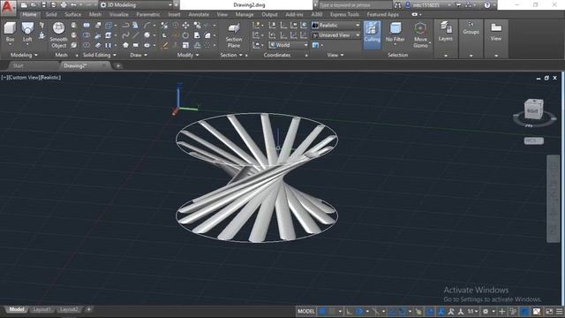Open the Unsaved View dropdown

335,35
